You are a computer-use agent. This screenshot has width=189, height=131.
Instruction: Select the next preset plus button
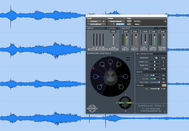[x=111, y=24]
